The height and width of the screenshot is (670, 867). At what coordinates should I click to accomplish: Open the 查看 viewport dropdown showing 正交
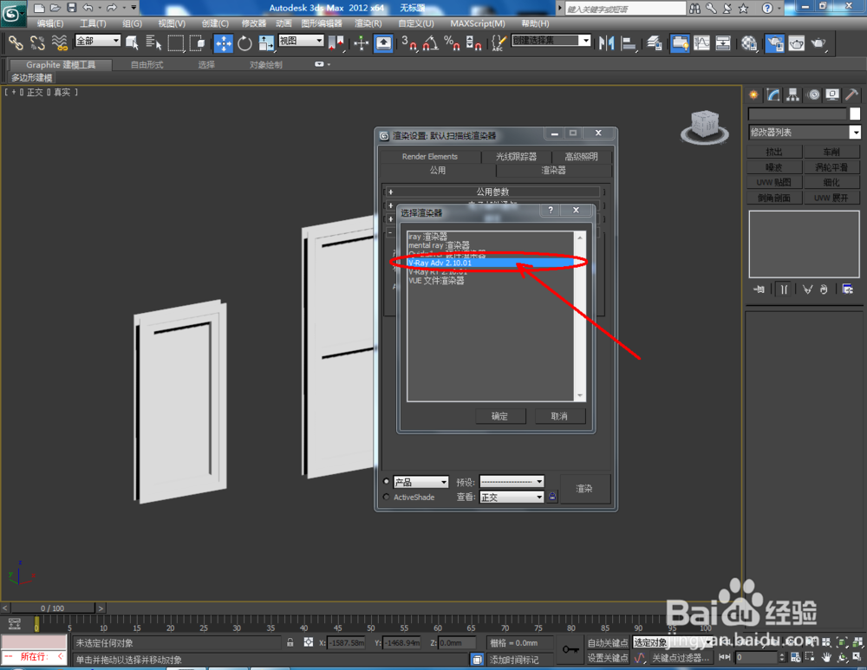(512, 497)
